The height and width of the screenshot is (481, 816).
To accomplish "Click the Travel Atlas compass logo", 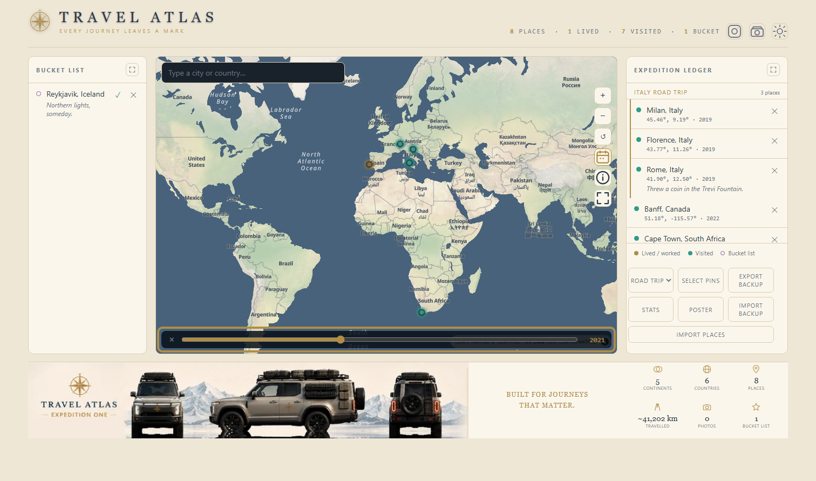I will (x=40, y=21).
